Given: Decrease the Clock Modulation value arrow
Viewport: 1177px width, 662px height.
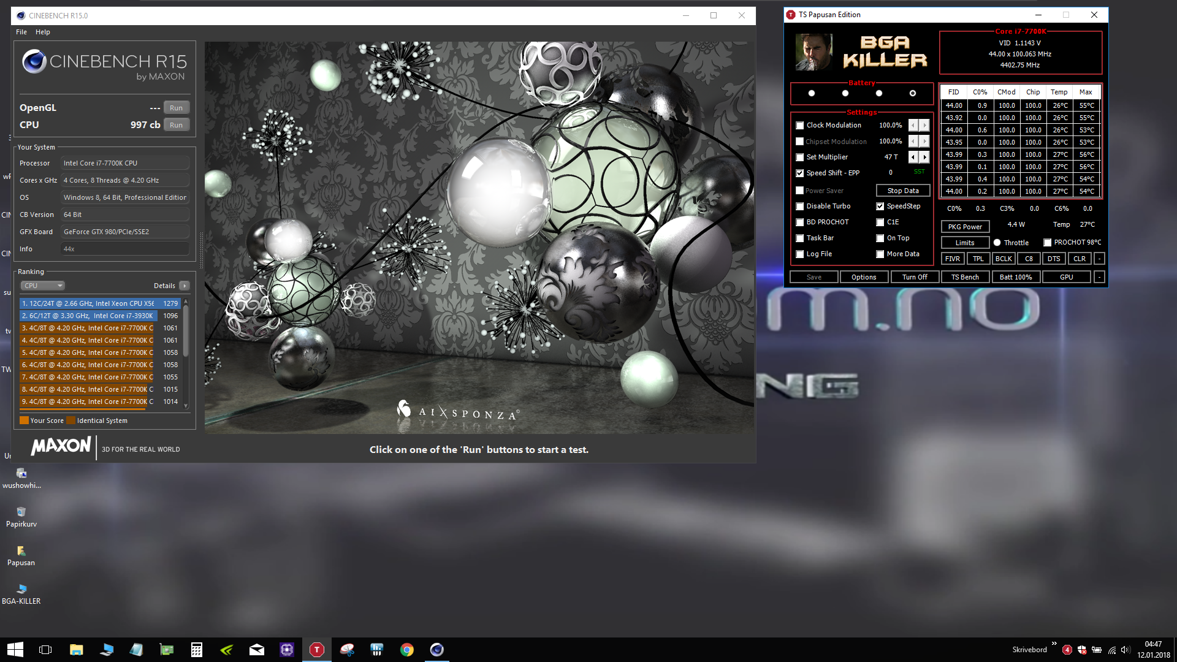Looking at the screenshot, I should coord(913,125).
